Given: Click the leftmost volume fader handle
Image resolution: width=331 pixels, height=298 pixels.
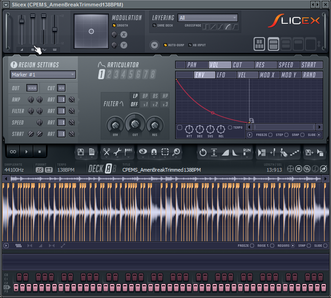Looking at the screenshot, I should (22, 21).
